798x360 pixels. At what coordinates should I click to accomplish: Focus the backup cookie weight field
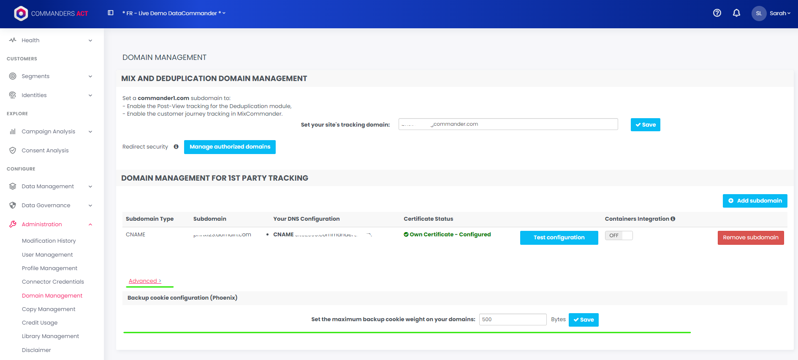512,319
